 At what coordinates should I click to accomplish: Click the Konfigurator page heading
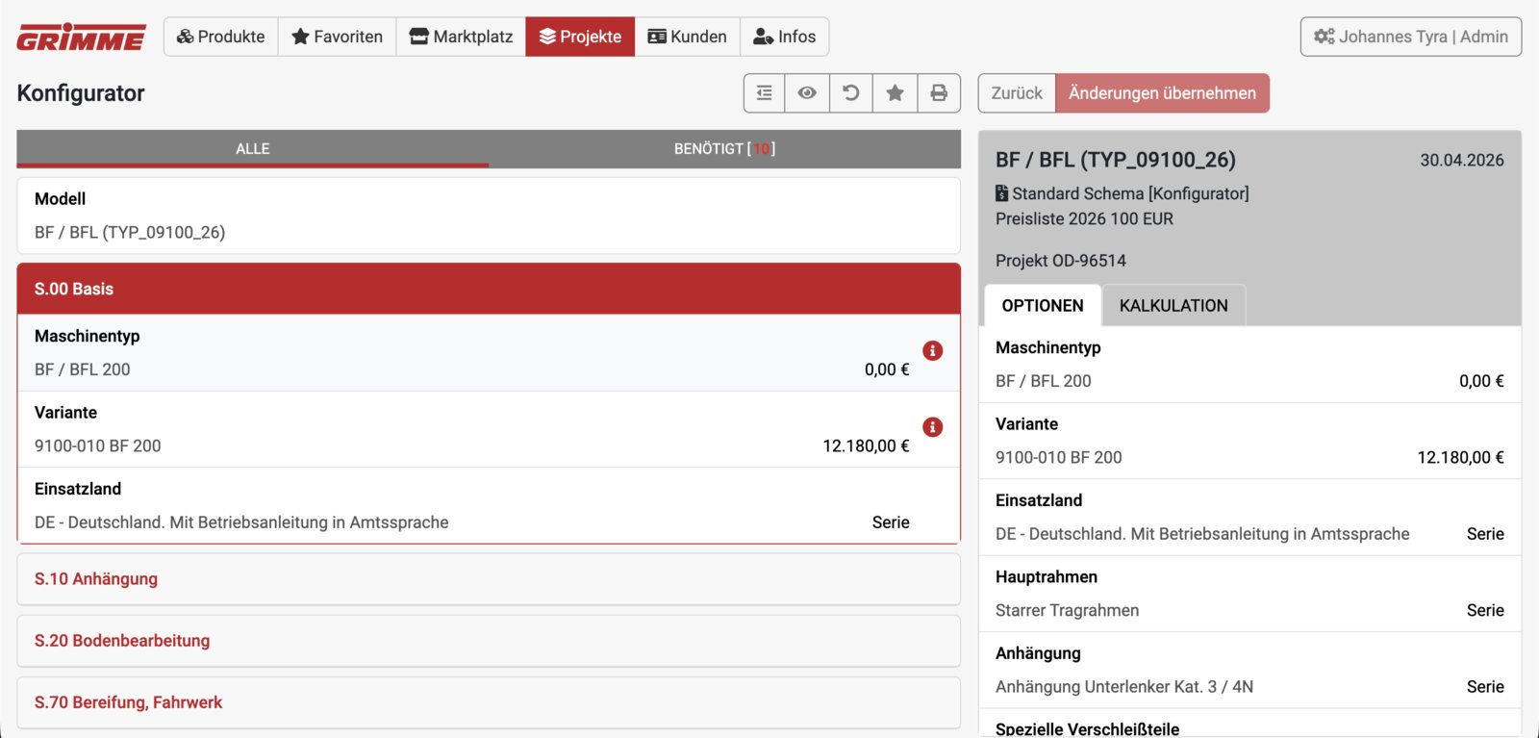[81, 93]
